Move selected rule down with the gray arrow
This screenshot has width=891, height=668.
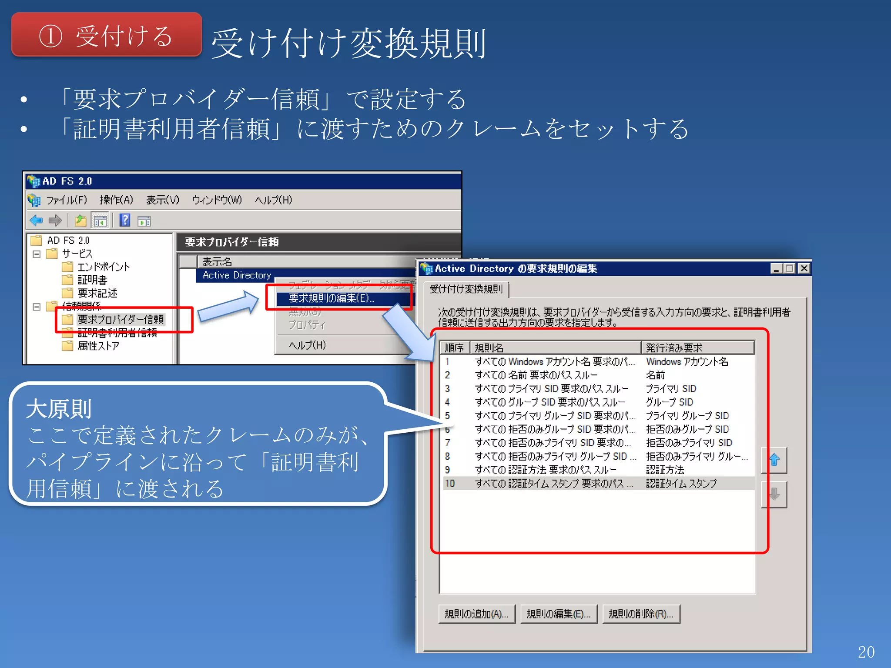pyautogui.click(x=774, y=494)
